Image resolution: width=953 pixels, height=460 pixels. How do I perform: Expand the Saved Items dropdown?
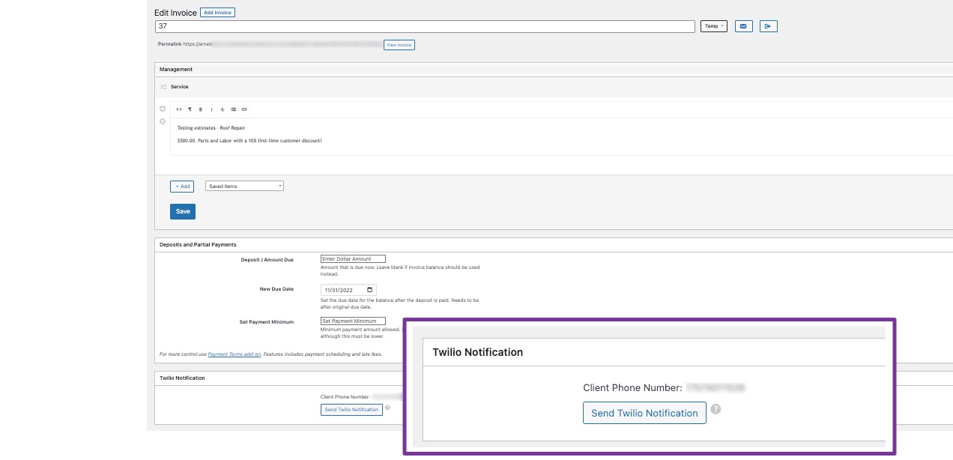tap(244, 186)
